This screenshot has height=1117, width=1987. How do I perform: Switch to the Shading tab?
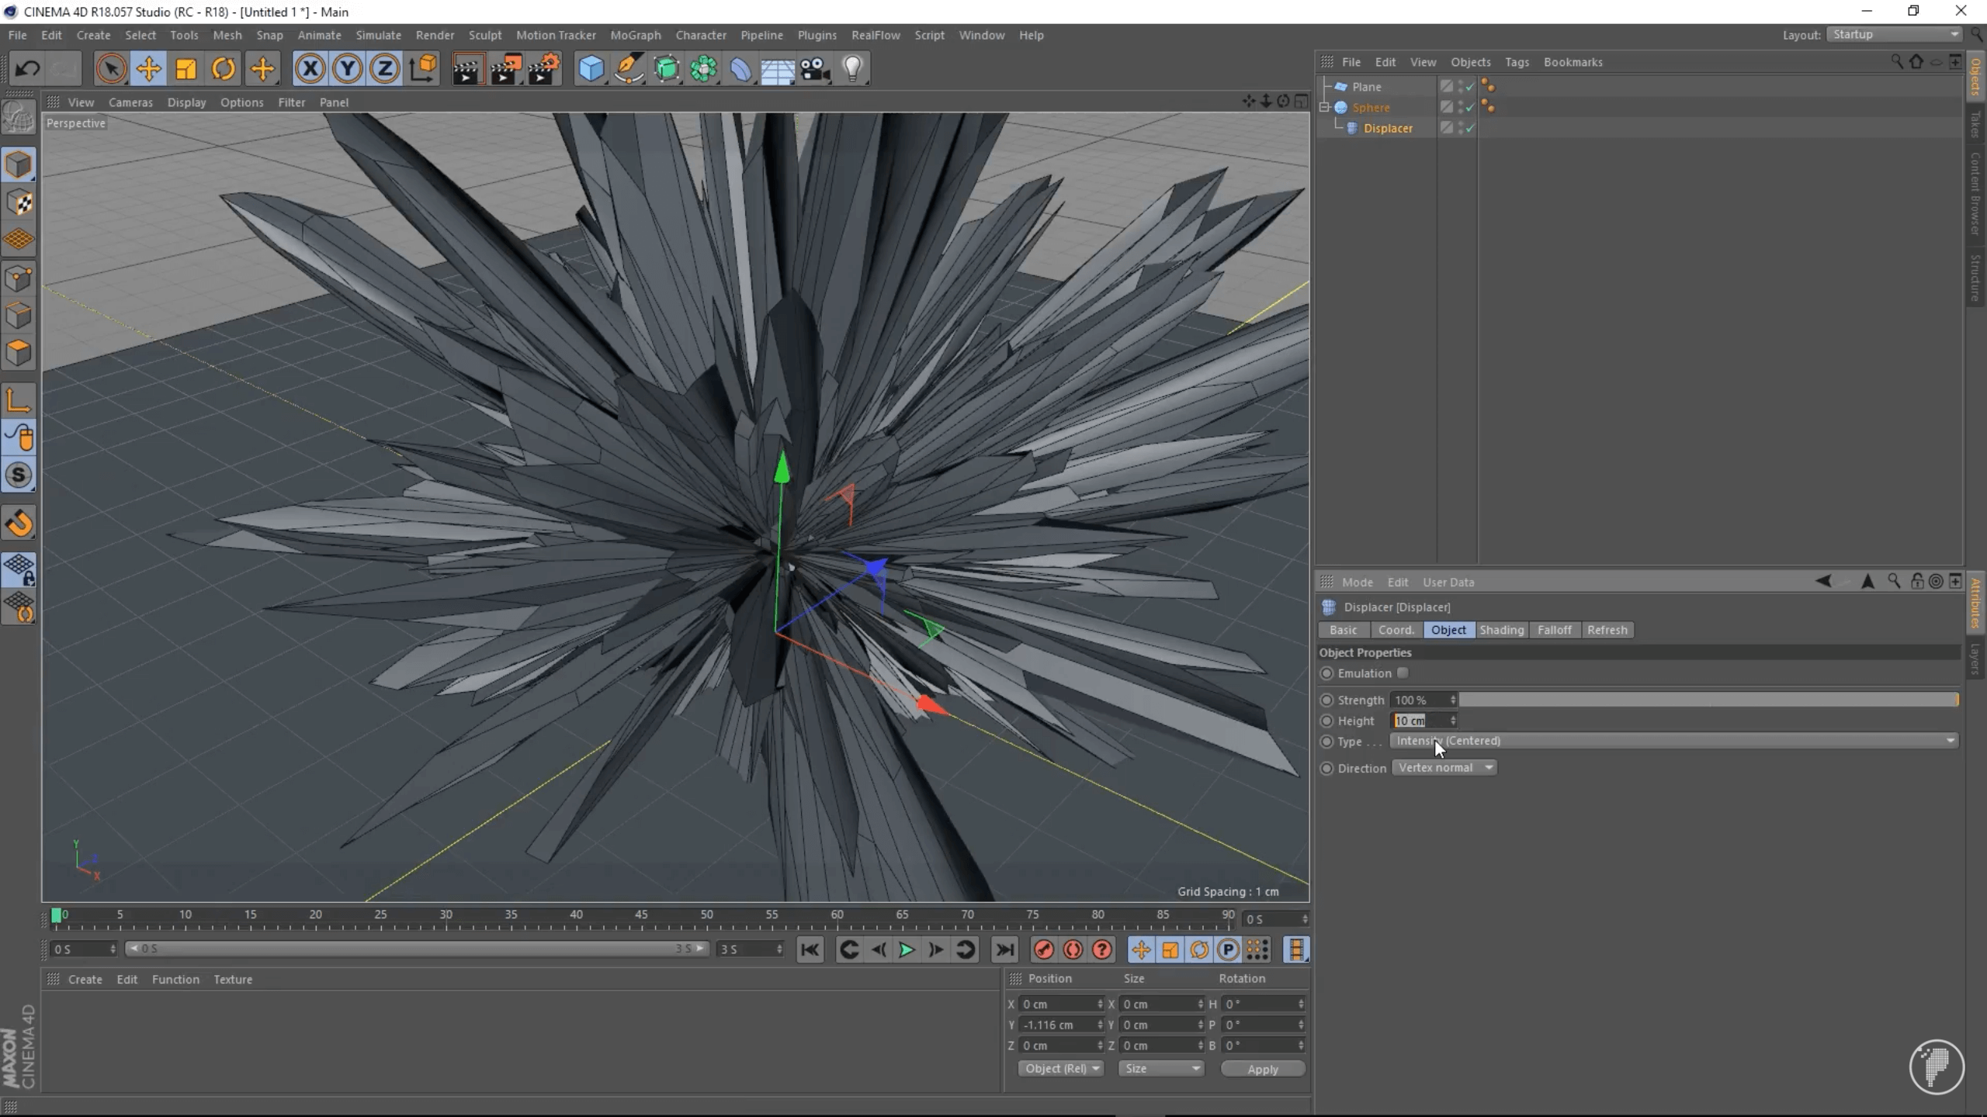point(1501,630)
